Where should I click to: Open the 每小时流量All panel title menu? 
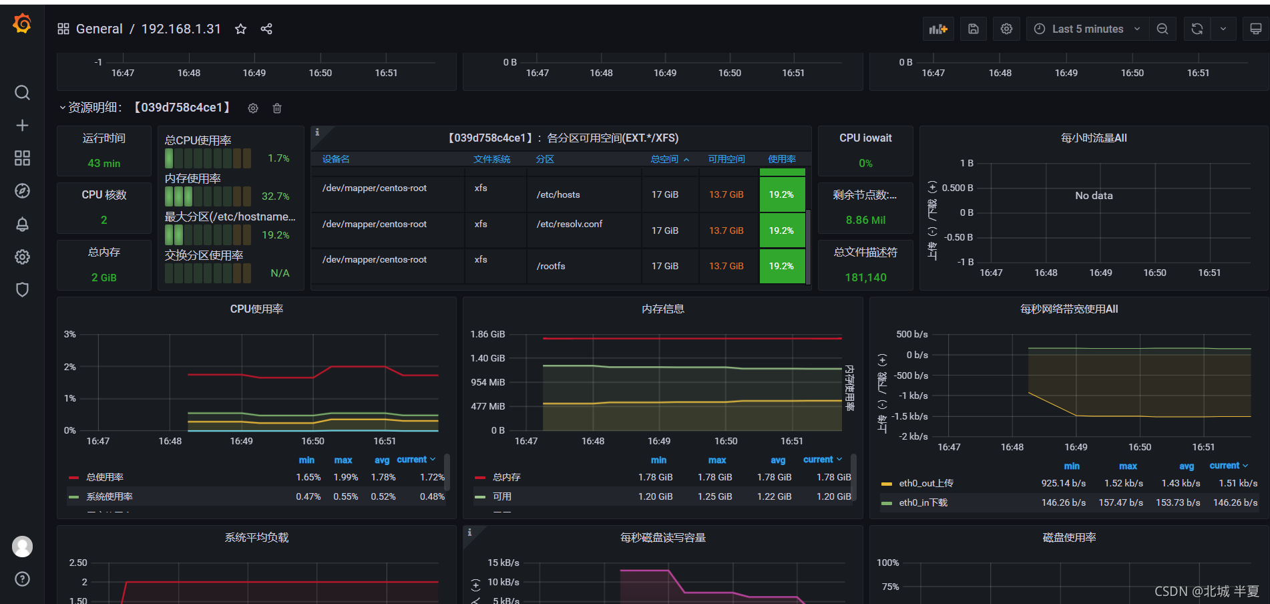(1094, 138)
